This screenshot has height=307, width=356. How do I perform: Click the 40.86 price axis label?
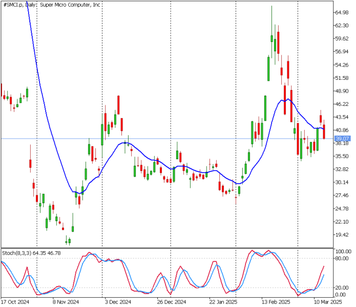[x=342, y=130]
